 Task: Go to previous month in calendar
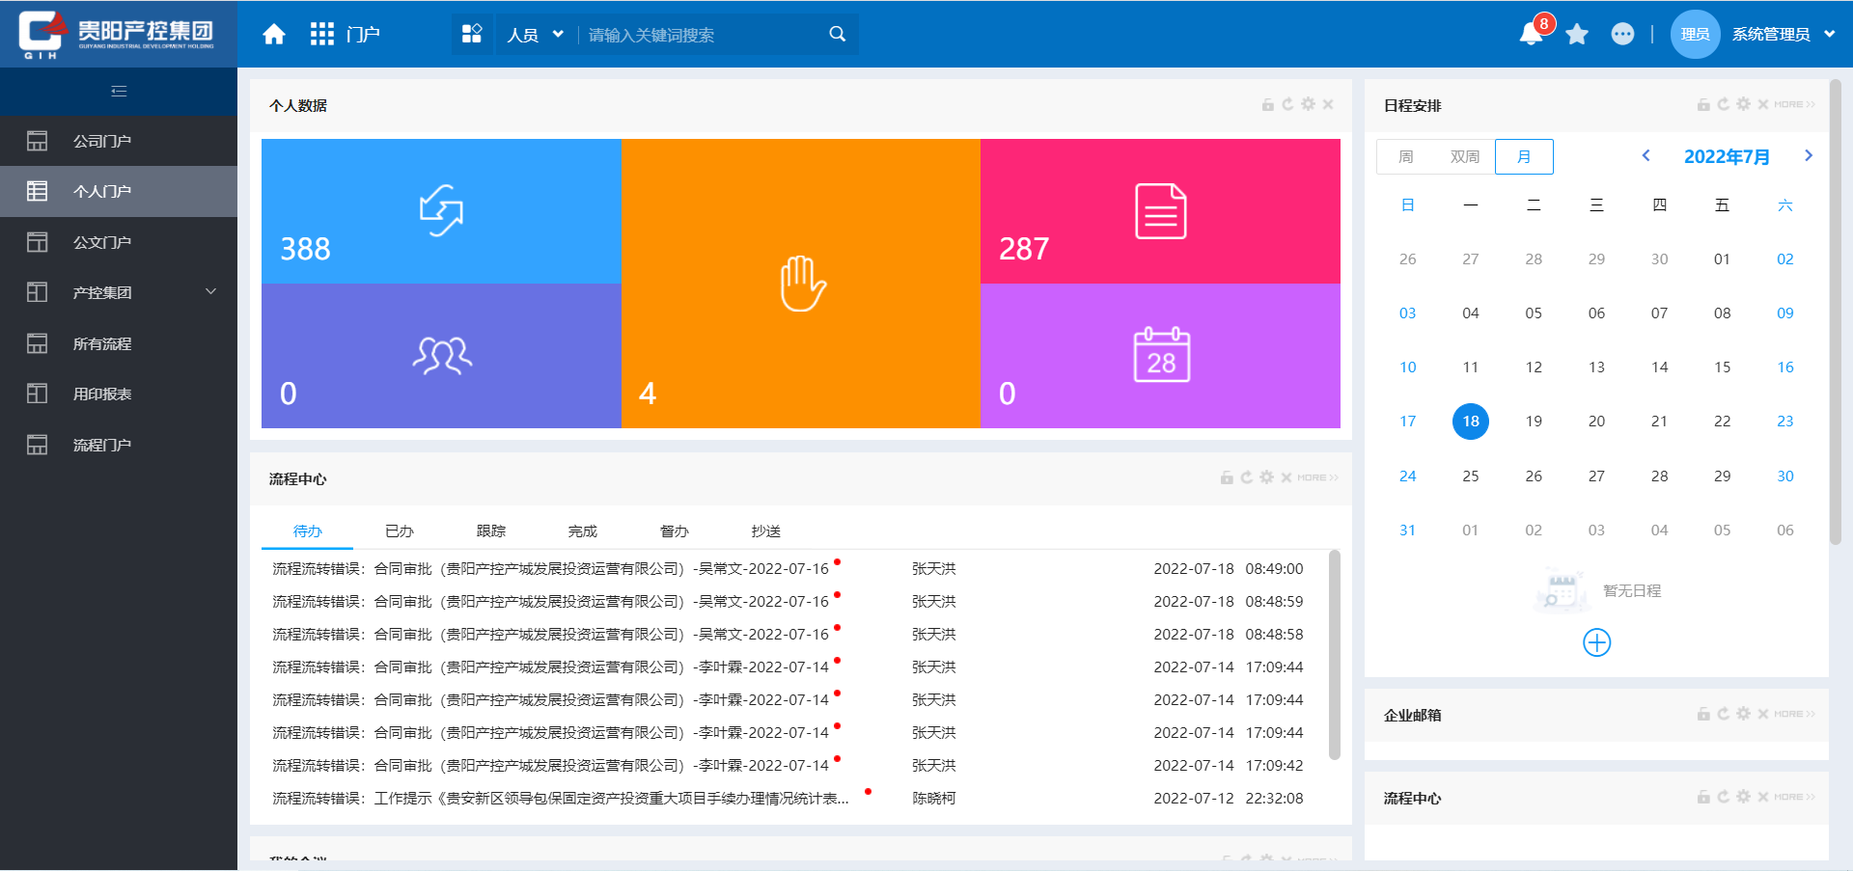click(1646, 155)
